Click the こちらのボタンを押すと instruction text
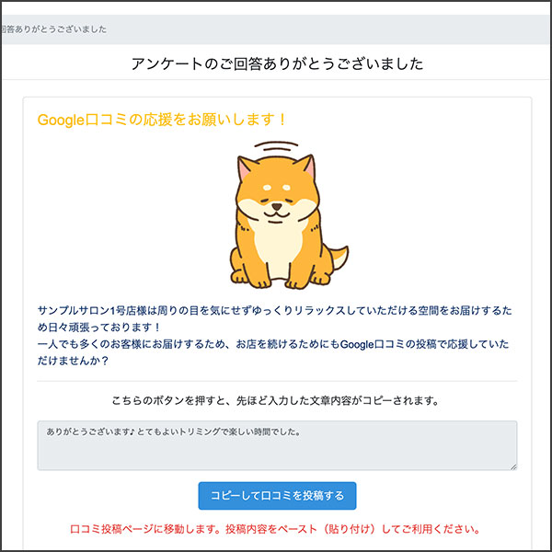The height and width of the screenshot is (552, 552). tap(277, 401)
